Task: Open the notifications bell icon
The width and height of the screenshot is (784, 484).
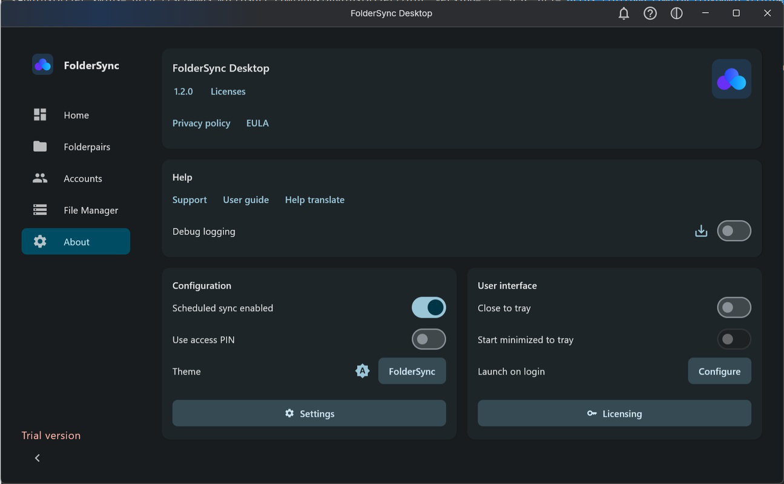Action: 624,13
